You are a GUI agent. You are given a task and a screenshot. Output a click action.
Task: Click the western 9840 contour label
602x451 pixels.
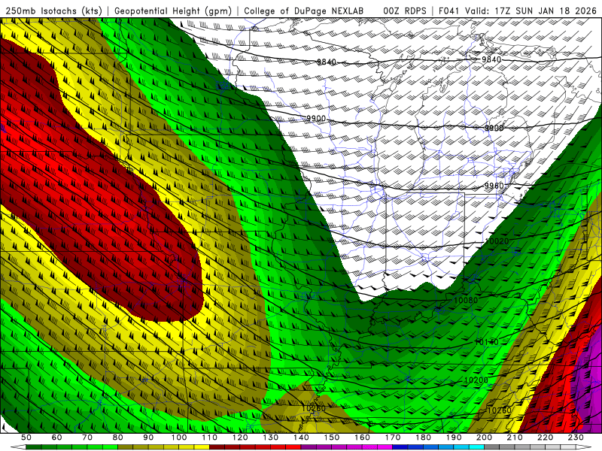(x=327, y=62)
